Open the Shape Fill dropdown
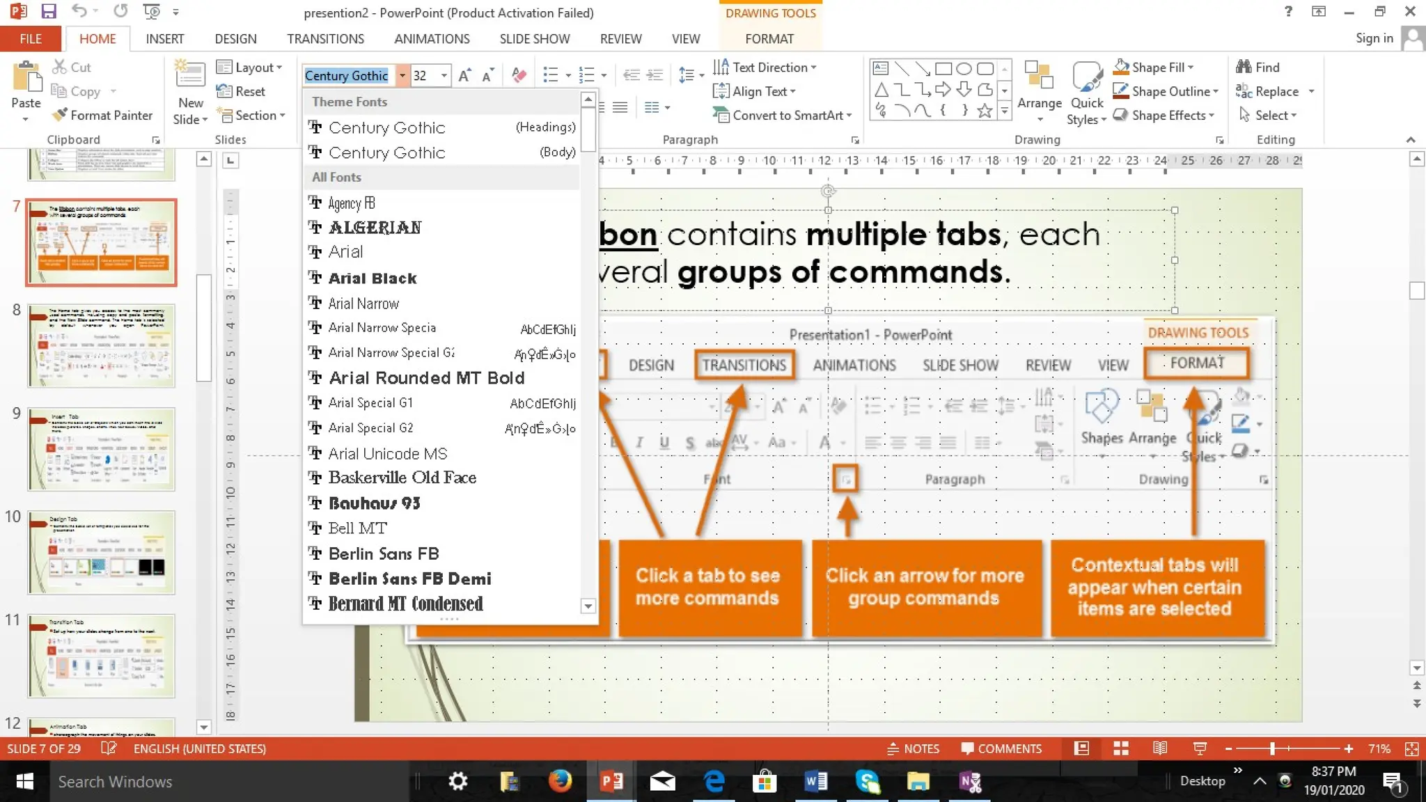The image size is (1426, 802). pyautogui.click(x=1191, y=68)
